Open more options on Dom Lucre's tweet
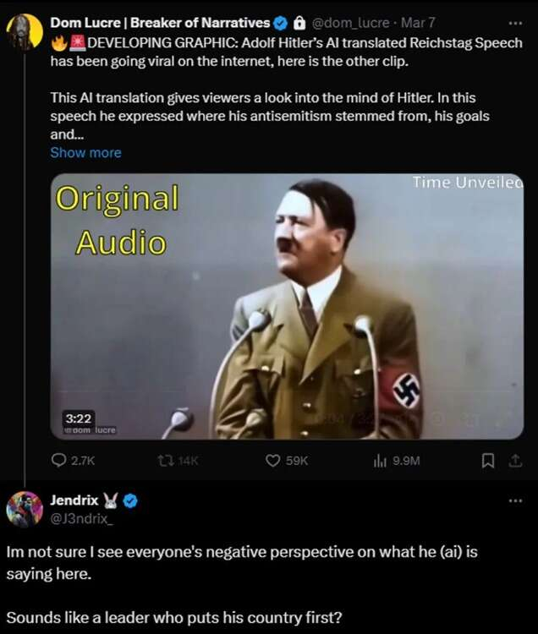This screenshot has width=538, height=634. click(x=515, y=23)
